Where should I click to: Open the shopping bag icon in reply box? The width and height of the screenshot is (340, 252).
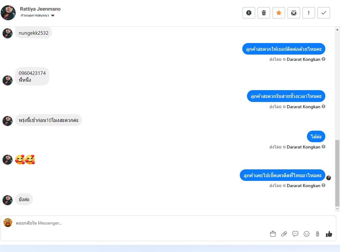pos(273,234)
